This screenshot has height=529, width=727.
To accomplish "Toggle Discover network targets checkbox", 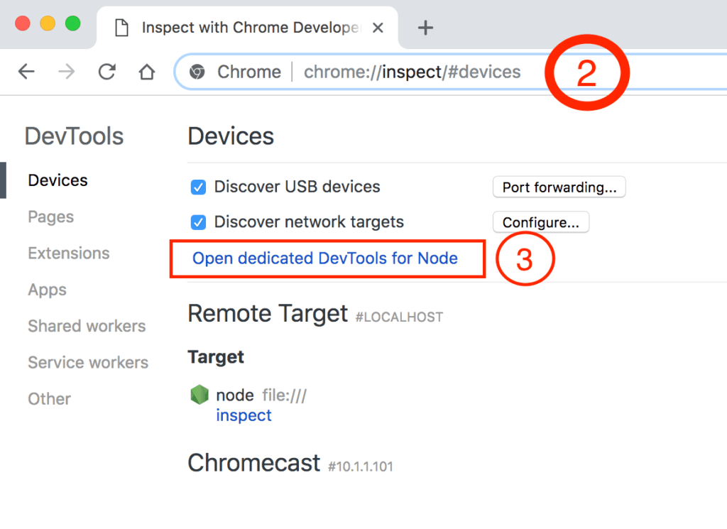I will [x=199, y=222].
